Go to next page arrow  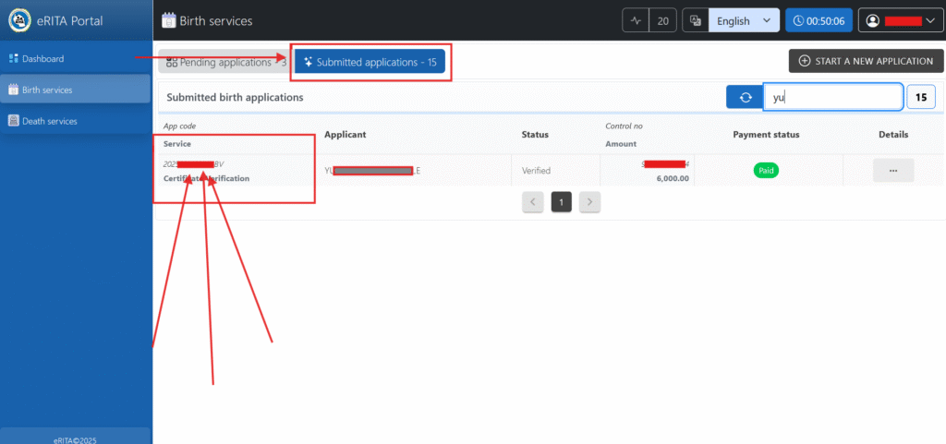[x=590, y=202]
